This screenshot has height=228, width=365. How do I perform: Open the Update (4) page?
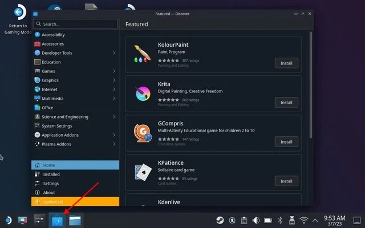click(x=75, y=201)
